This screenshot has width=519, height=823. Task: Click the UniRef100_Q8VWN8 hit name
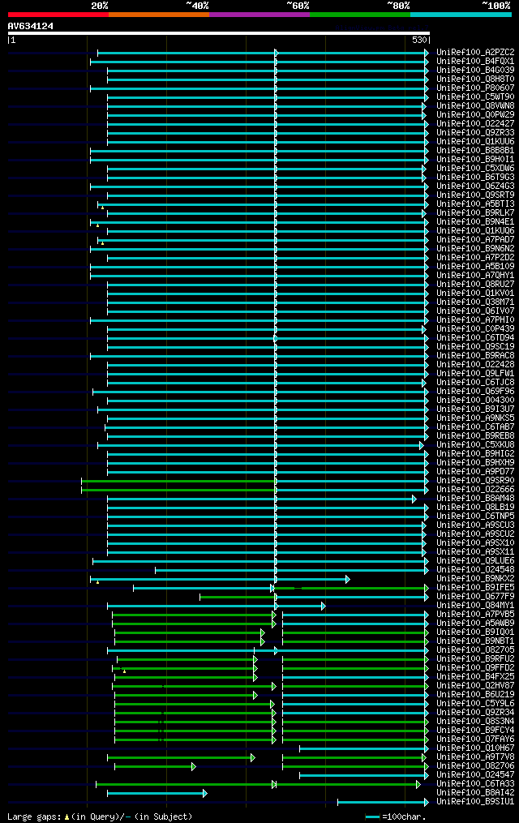[475, 106]
